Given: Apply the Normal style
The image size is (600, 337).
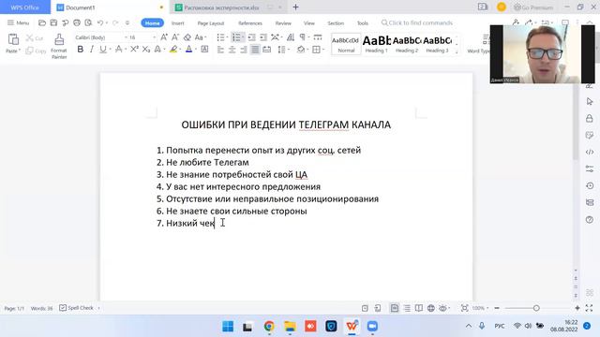Looking at the screenshot, I should (346, 44).
